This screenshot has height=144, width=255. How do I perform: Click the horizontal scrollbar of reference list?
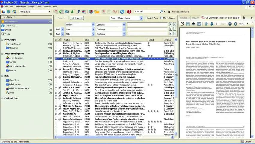coord(114,137)
